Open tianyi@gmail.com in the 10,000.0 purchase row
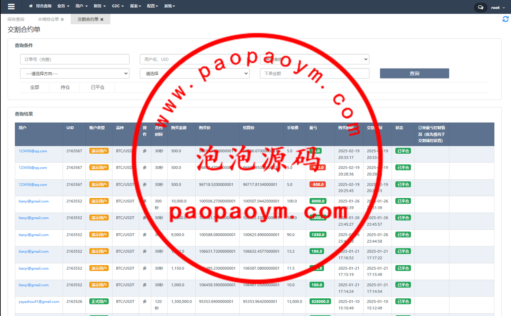Image resolution: width=511 pixels, height=316 pixels. tap(34, 201)
